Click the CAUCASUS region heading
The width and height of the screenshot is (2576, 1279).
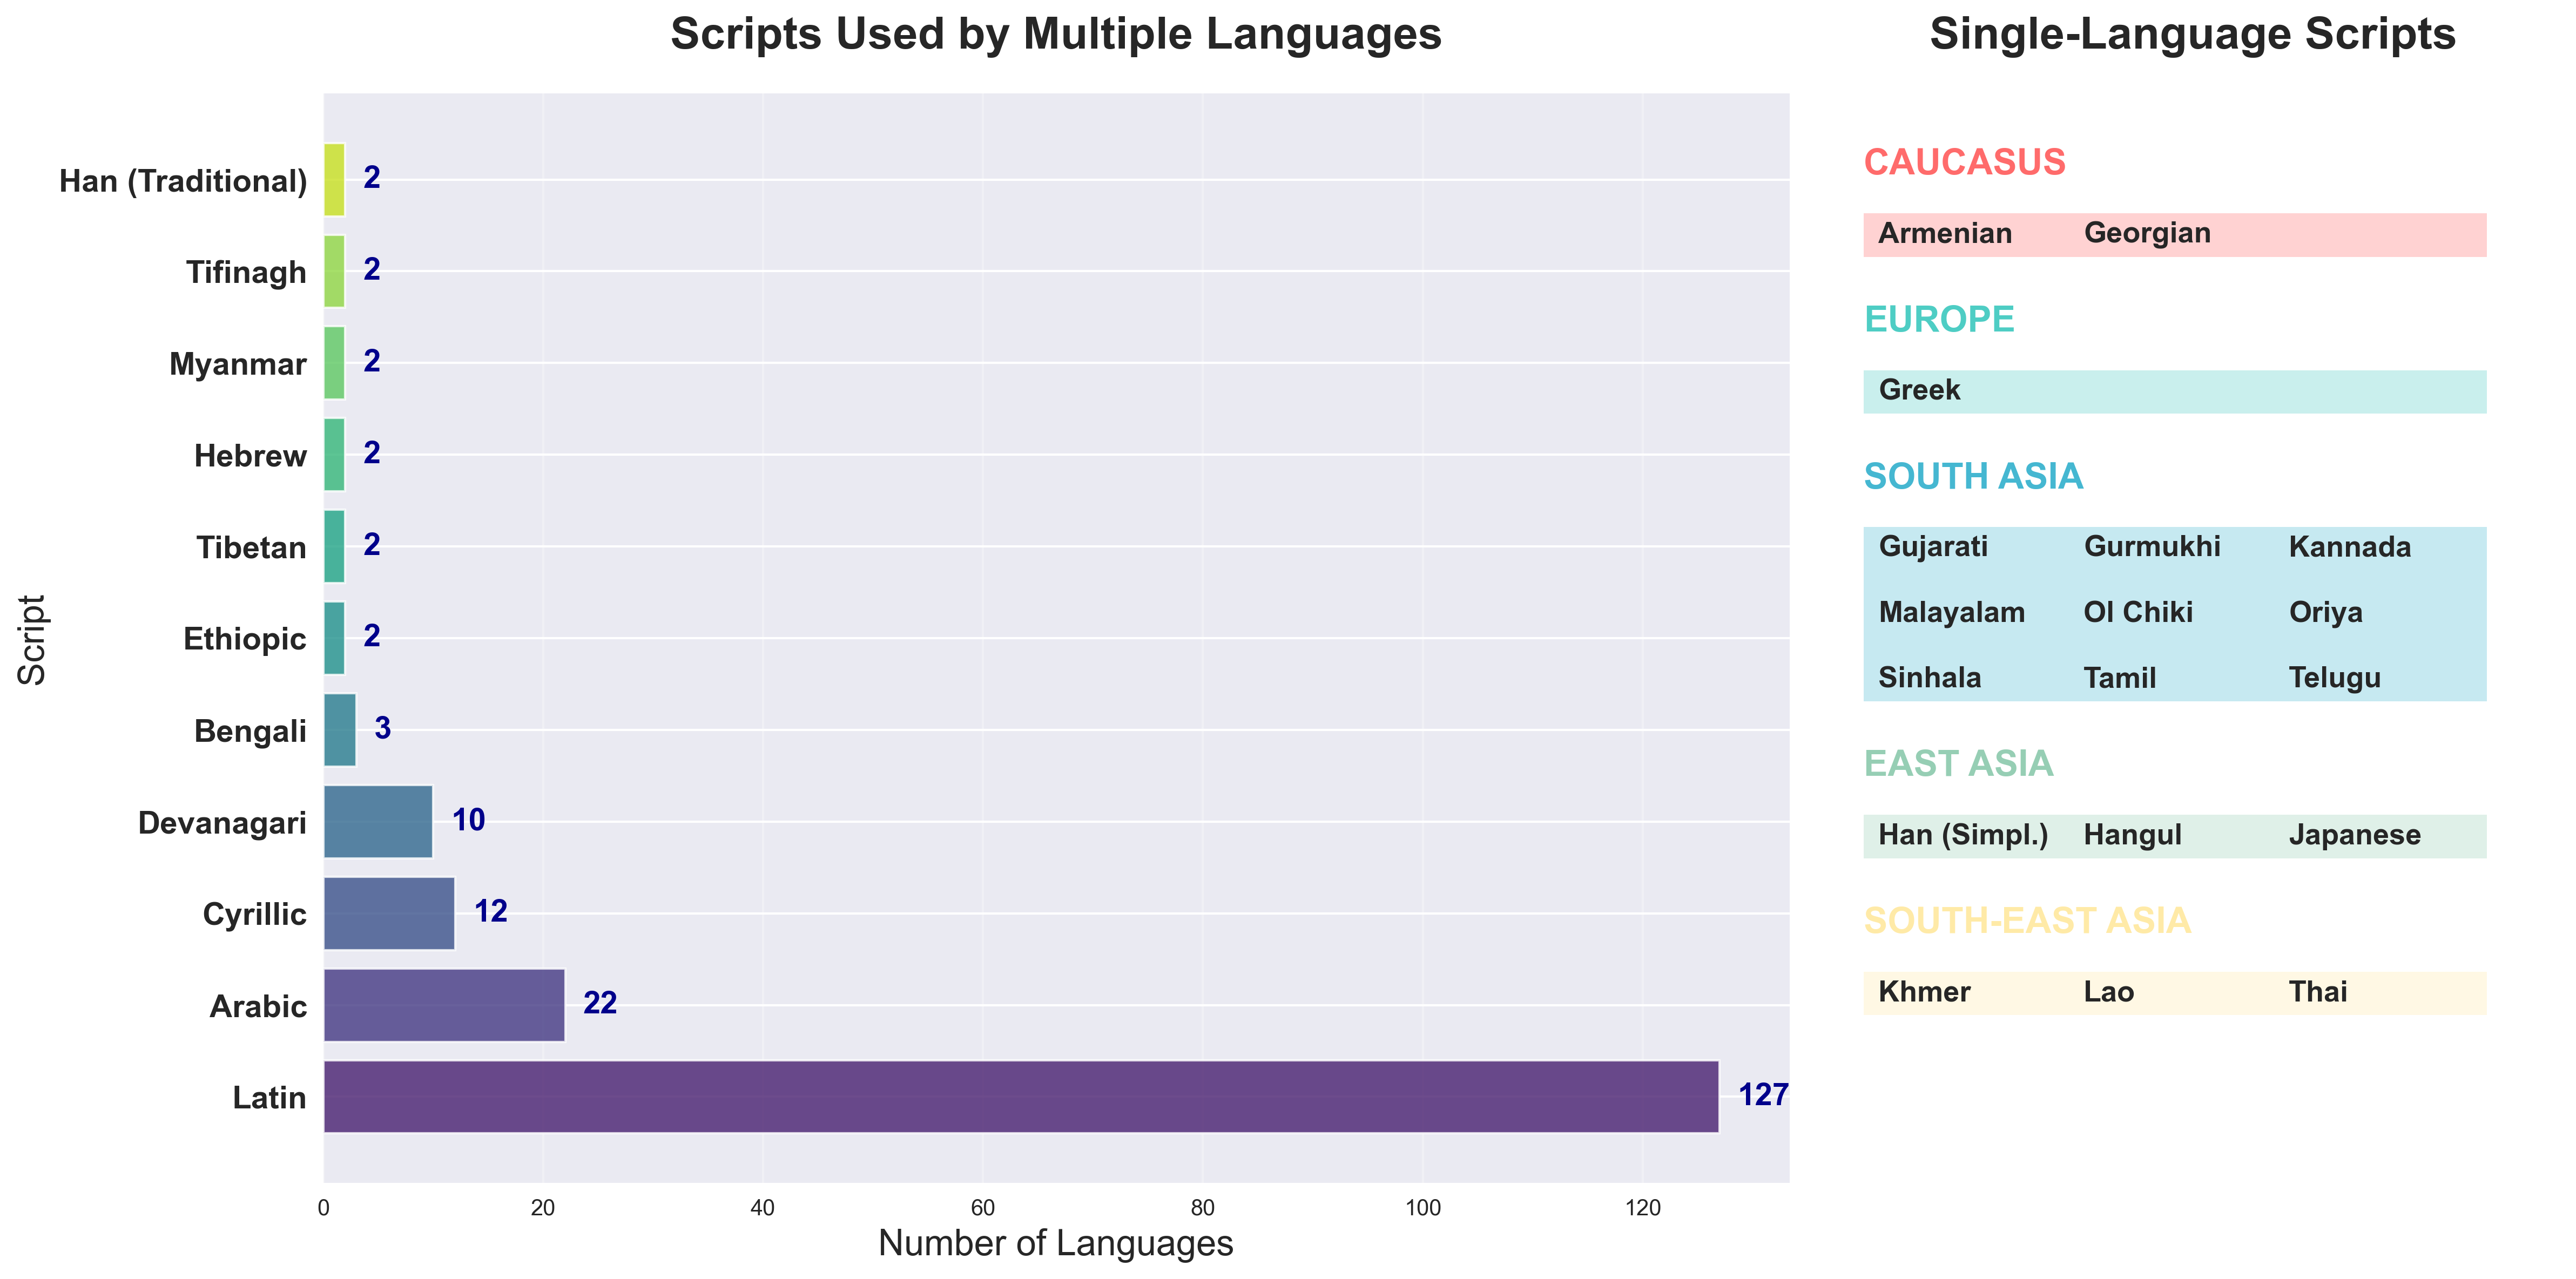1964,162
